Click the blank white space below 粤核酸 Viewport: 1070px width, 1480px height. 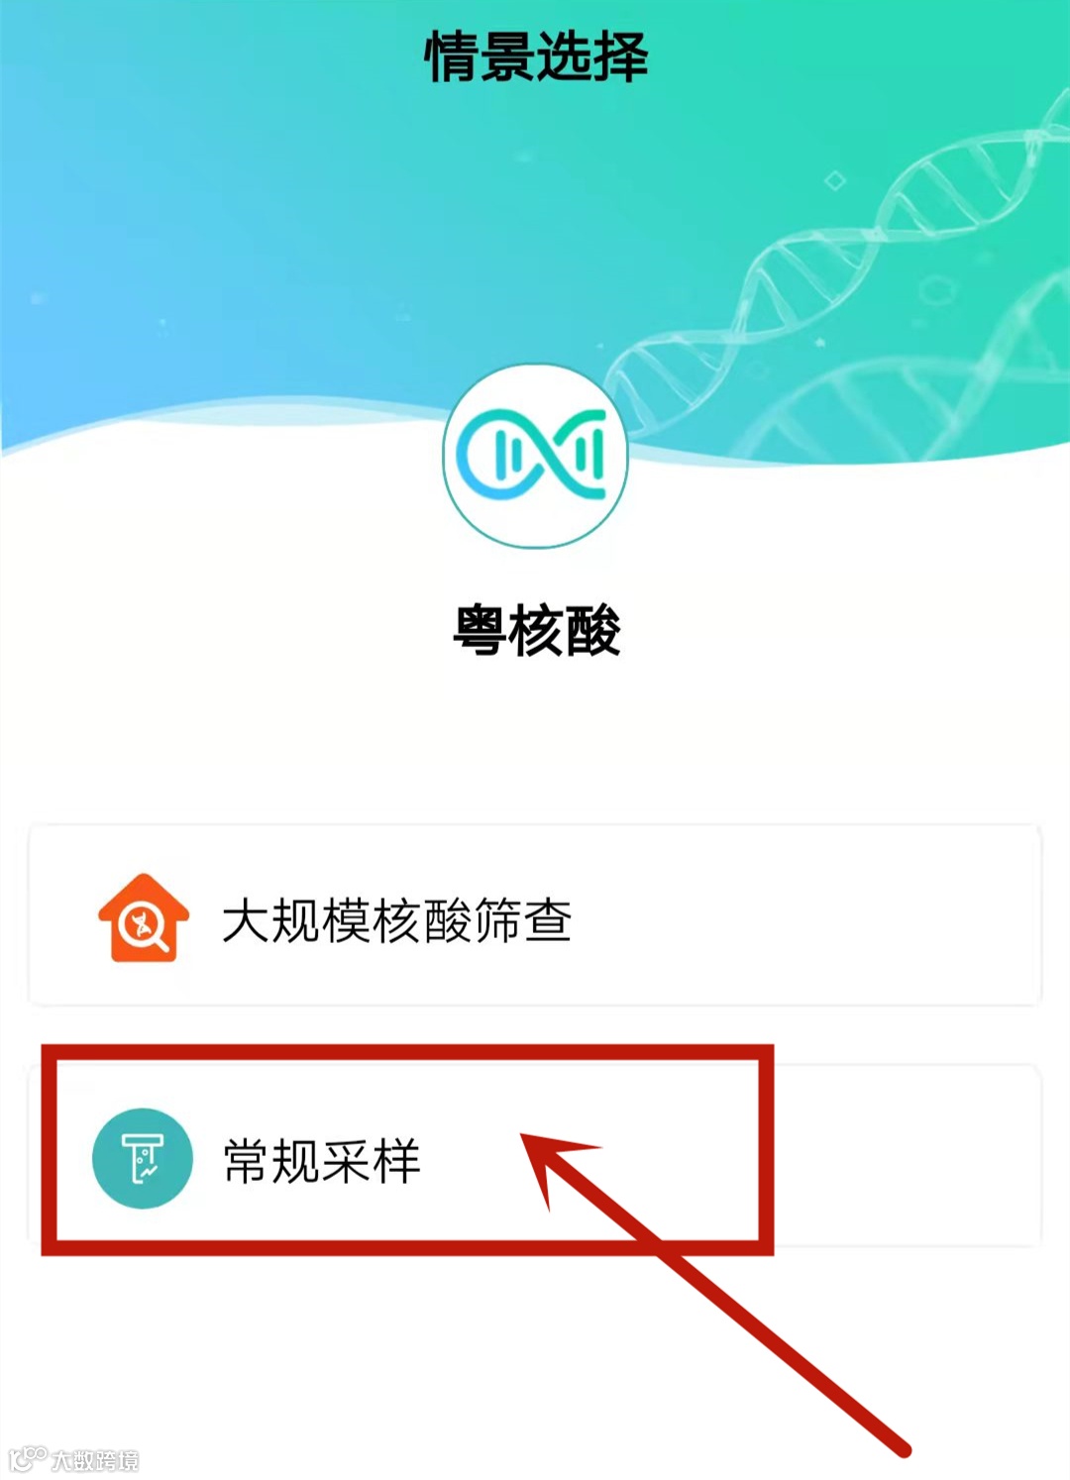[535, 743]
